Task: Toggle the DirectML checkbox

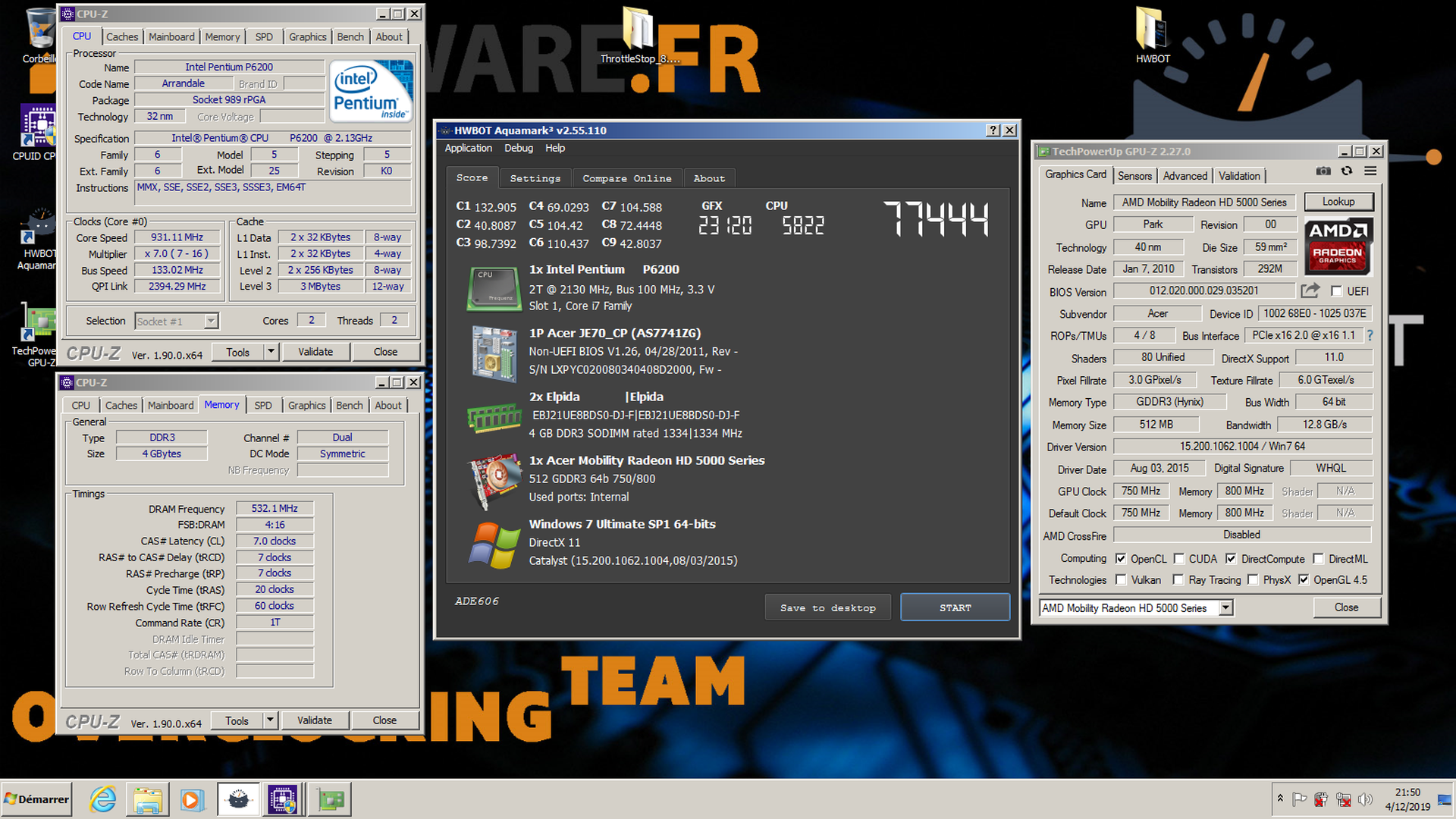Action: (x=1319, y=559)
